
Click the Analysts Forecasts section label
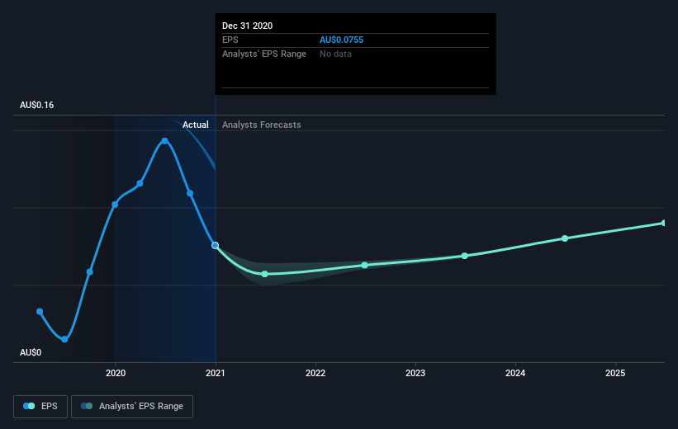[x=262, y=125]
